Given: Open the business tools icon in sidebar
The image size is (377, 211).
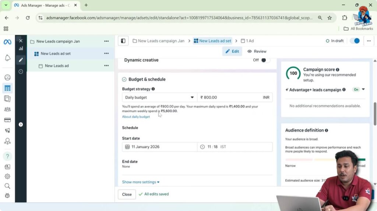Looking at the screenshot, I should 7,141.
